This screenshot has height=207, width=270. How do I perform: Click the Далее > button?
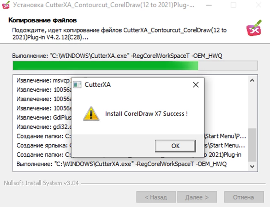tap(197, 197)
